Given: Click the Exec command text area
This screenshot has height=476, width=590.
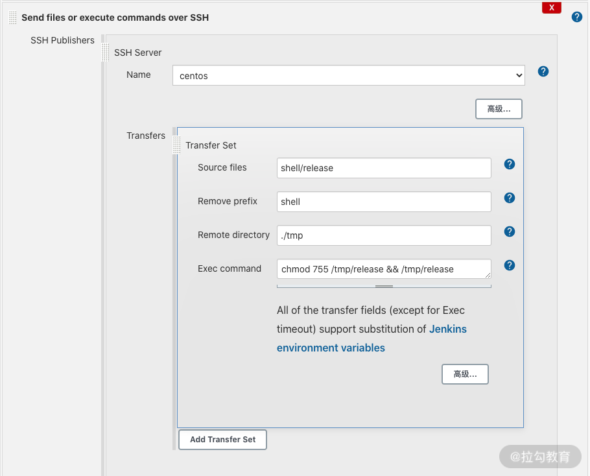Looking at the screenshot, I should point(384,269).
